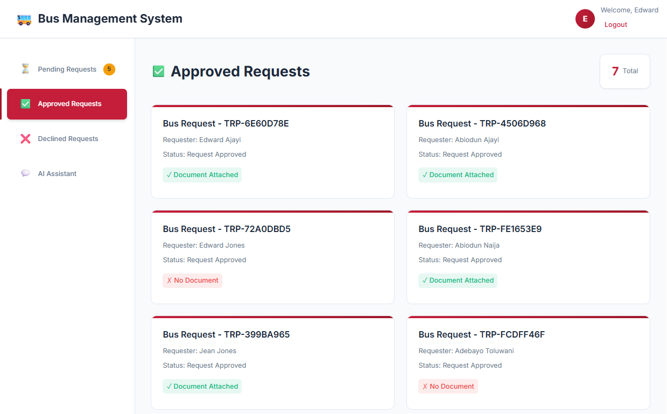Click the Bus Management System title
The image size is (667, 414).
(x=110, y=18)
